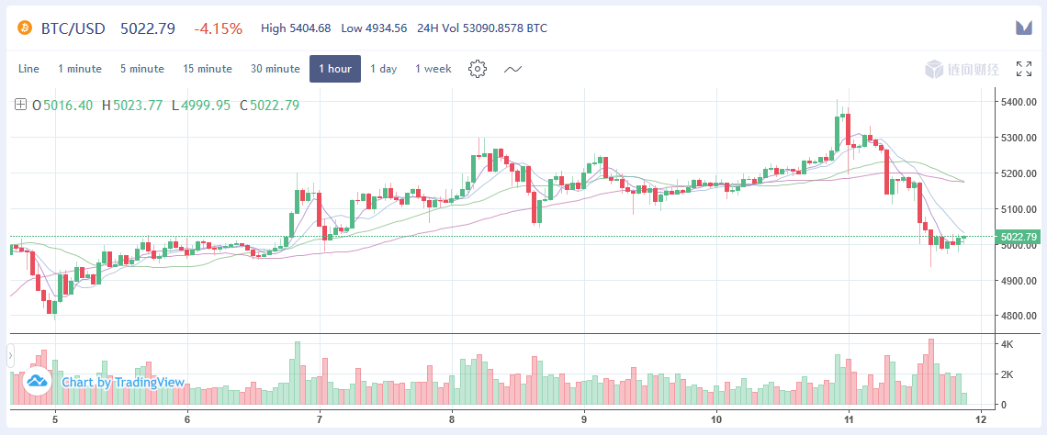The height and width of the screenshot is (435, 1047).
Task: Choose the 30 minute timeframe
Action: point(276,69)
